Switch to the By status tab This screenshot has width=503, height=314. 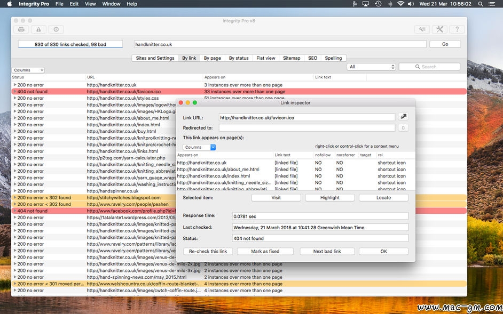tap(239, 58)
